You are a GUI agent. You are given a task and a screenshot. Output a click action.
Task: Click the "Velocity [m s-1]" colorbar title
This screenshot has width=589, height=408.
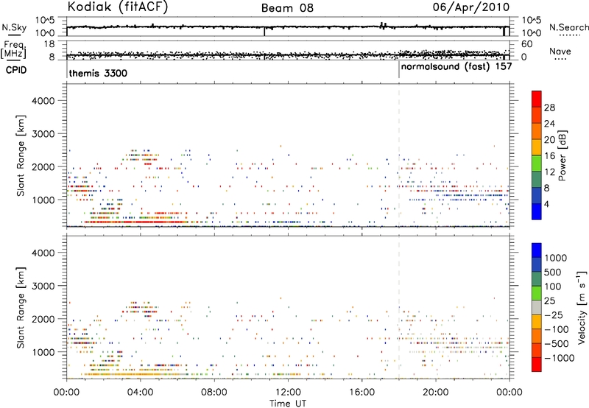click(x=582, y=307)
